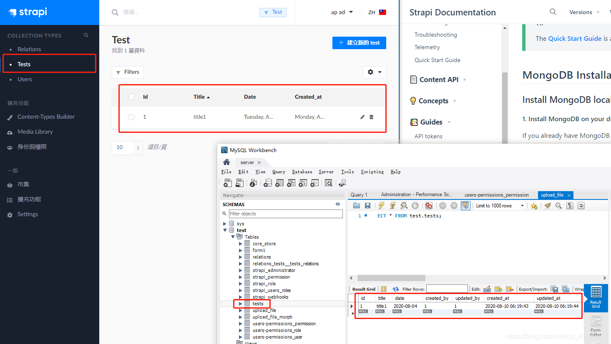
Task: Expand the sys schema node
Action: tap(225, 224)
